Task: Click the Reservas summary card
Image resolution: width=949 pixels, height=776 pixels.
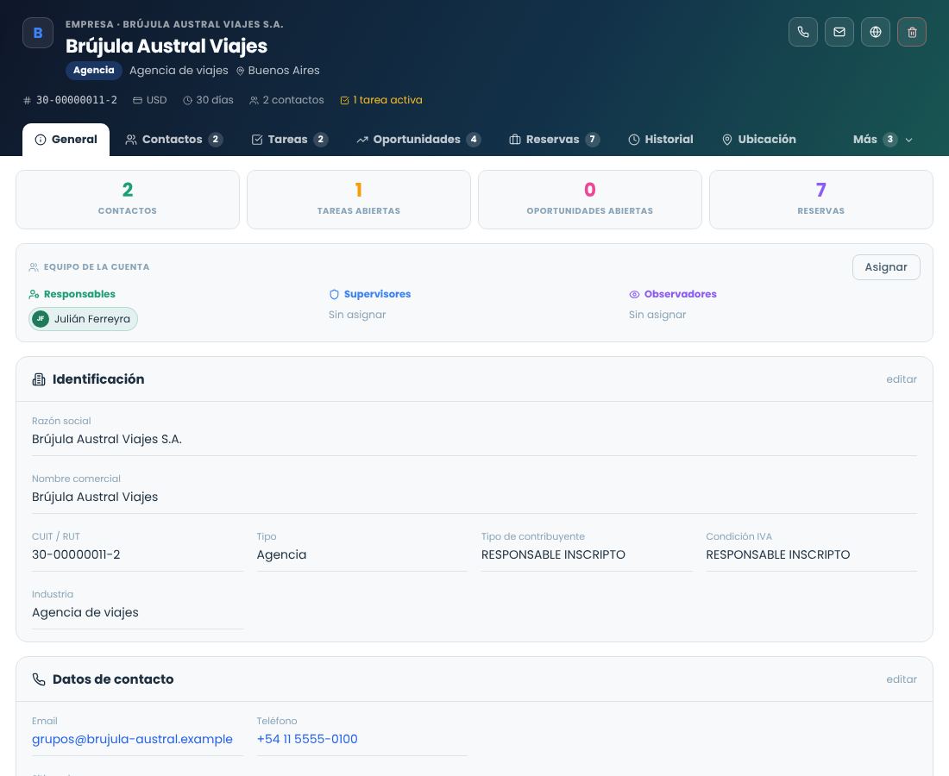Action: (821, 199)
